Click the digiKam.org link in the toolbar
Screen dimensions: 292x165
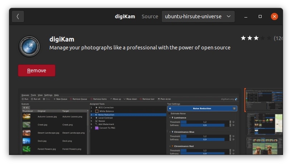(x=227, y=99)
